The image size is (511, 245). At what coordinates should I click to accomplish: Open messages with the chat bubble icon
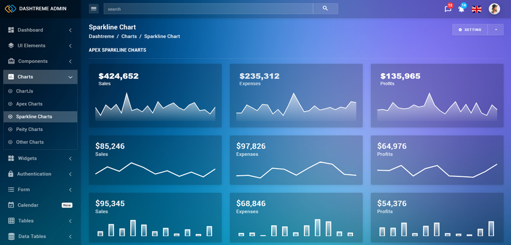pyautogui.click(x=448, y=9)
